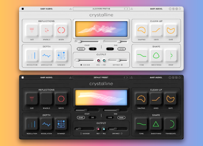Click the Smoothing triangle control in the dark plugin
The image size is (203, 146).
click(x=156, y=124)
